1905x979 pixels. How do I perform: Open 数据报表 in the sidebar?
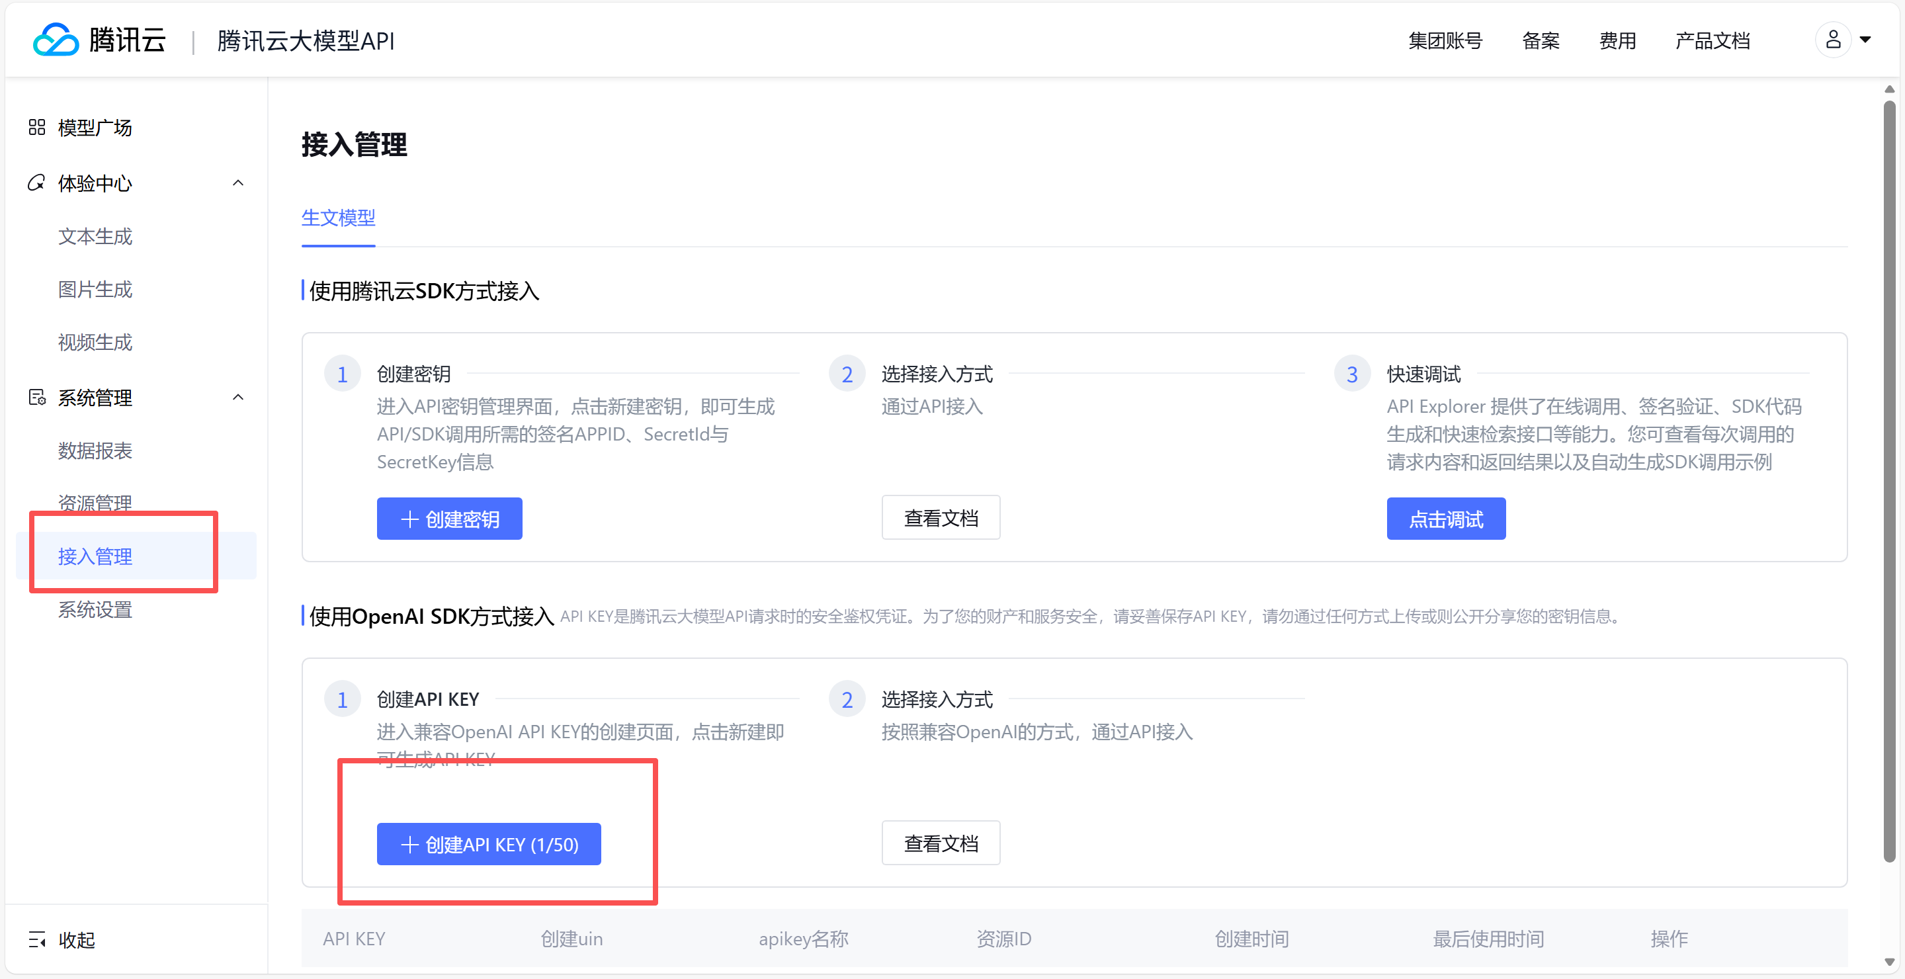(95, 450)
